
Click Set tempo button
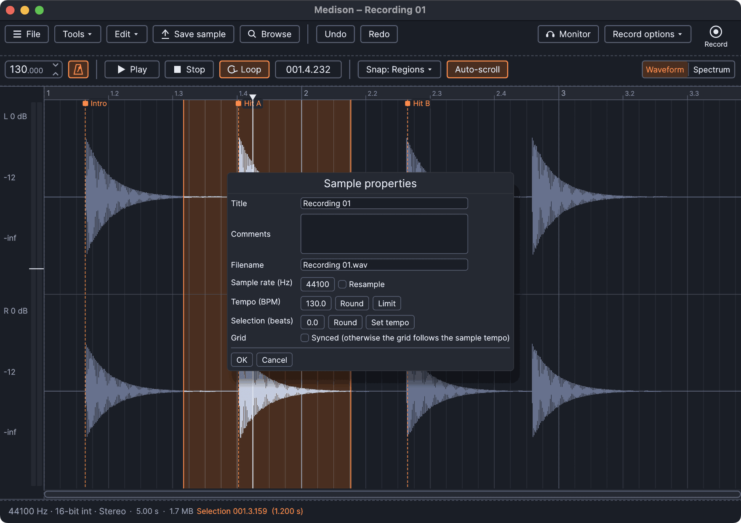point(390,322)
